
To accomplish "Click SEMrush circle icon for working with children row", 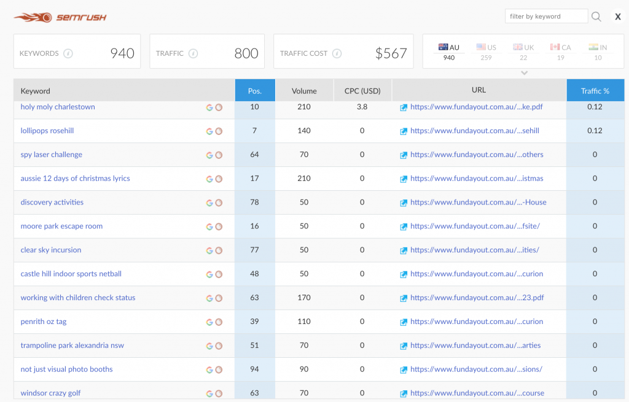I will click(219, 298).
